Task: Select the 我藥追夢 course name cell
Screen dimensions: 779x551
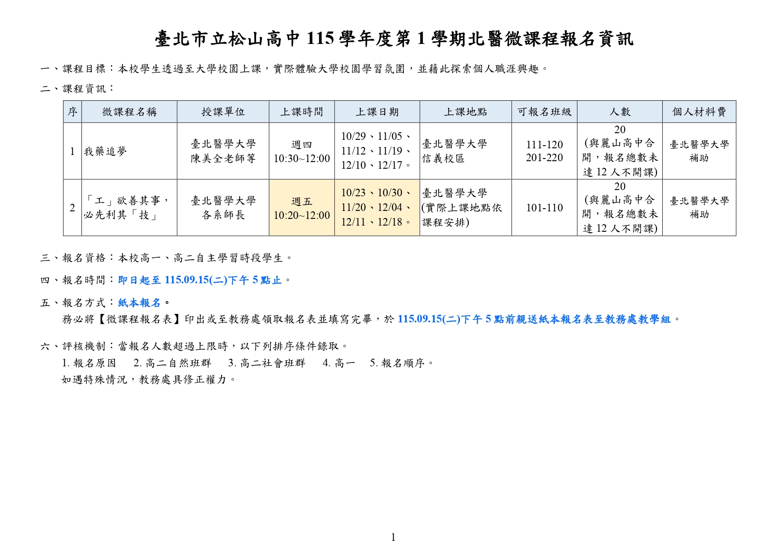Action: coord(129,151)
